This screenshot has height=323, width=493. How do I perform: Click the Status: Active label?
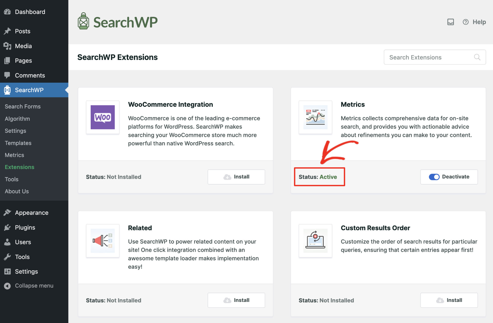(x=318, y=177)
